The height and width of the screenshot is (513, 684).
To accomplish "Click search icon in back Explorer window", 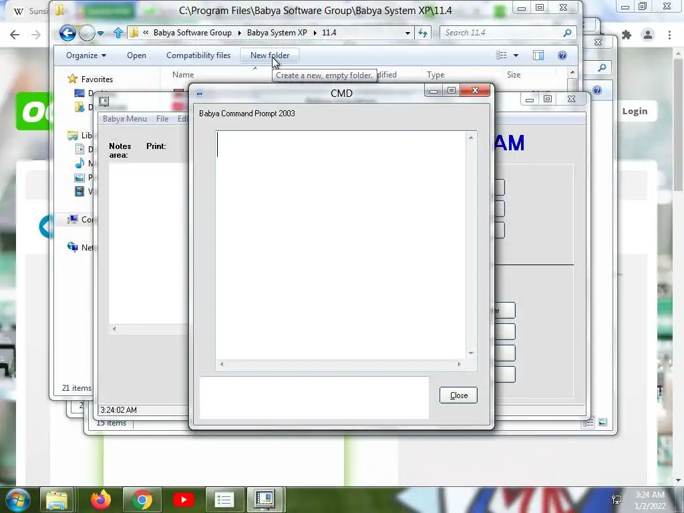I will point(602,67).
